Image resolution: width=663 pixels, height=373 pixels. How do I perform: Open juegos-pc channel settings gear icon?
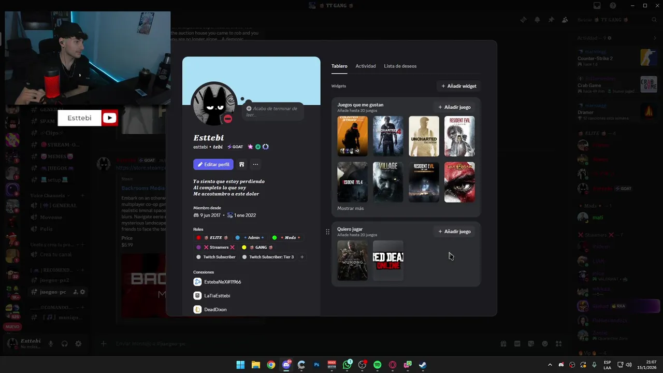(x=82, y=292)
